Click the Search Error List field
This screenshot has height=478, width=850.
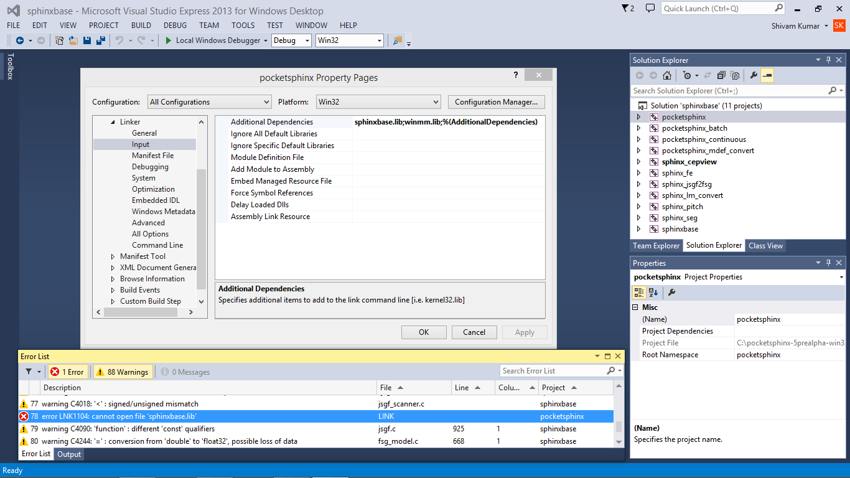(553, 371)
